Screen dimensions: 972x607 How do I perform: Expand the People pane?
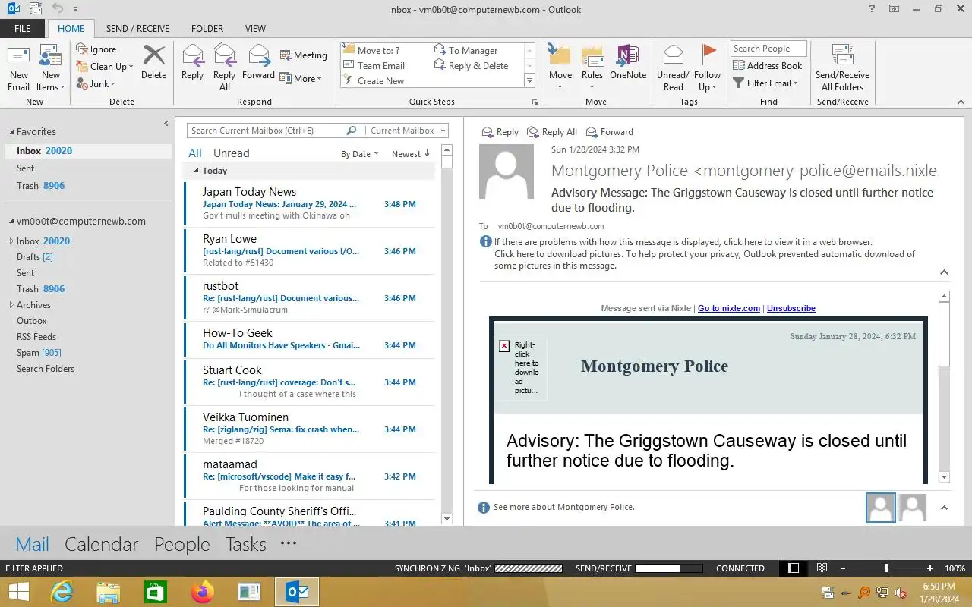[944, 508]
